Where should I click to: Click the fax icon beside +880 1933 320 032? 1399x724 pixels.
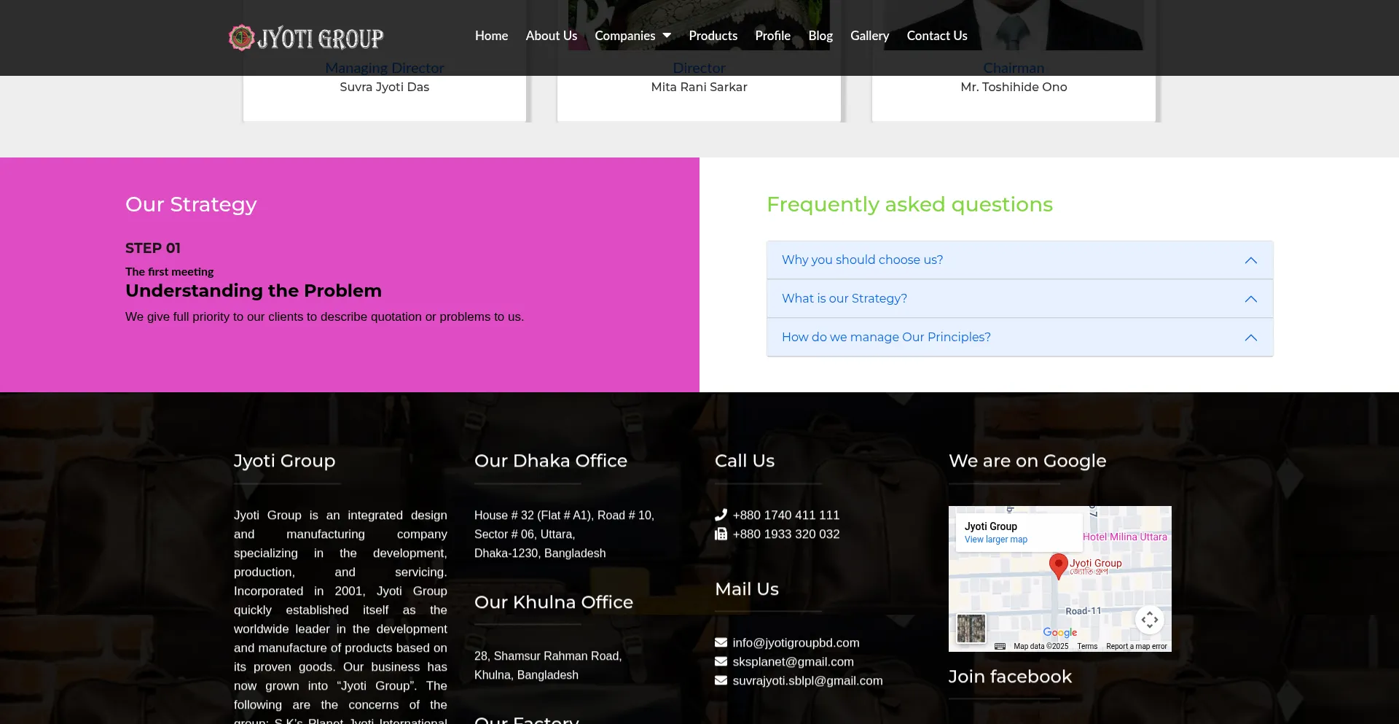click(721, 534)
